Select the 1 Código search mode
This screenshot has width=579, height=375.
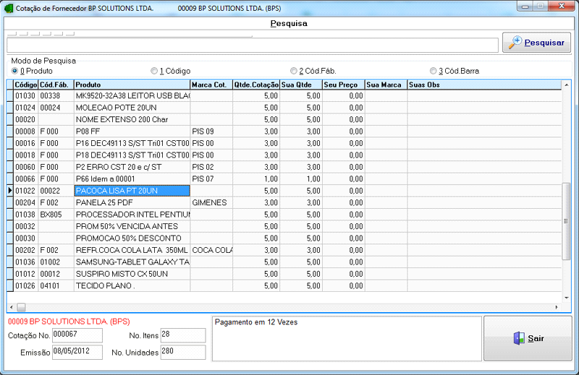pyautogui.click(x=154, y=71)
